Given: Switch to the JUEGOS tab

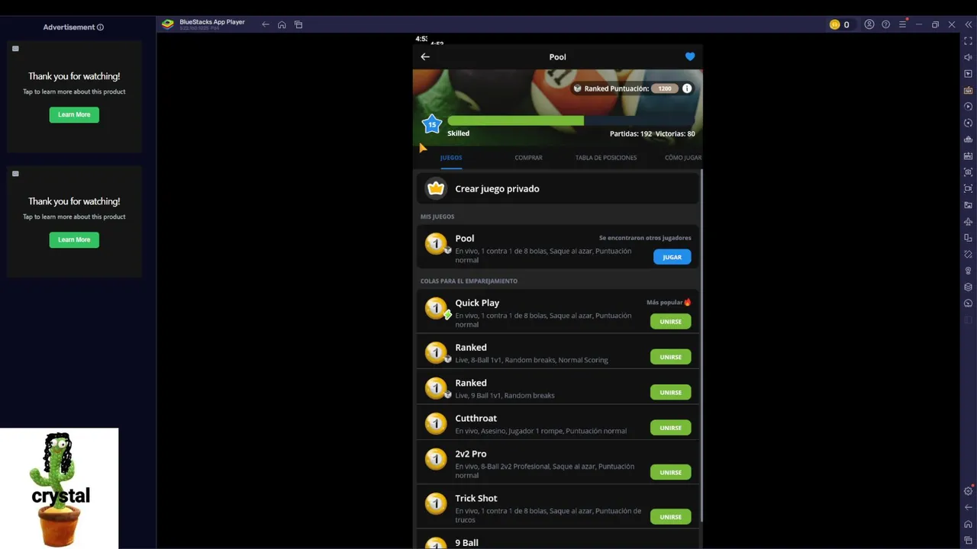Looking at the screenshot, I should (451, 158).
